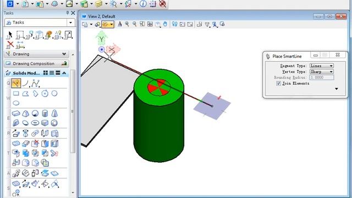Click the Y axis arrow of the AccuDraw compass
The height and width of the screenshot is (198, 352).
coord(101,38)
